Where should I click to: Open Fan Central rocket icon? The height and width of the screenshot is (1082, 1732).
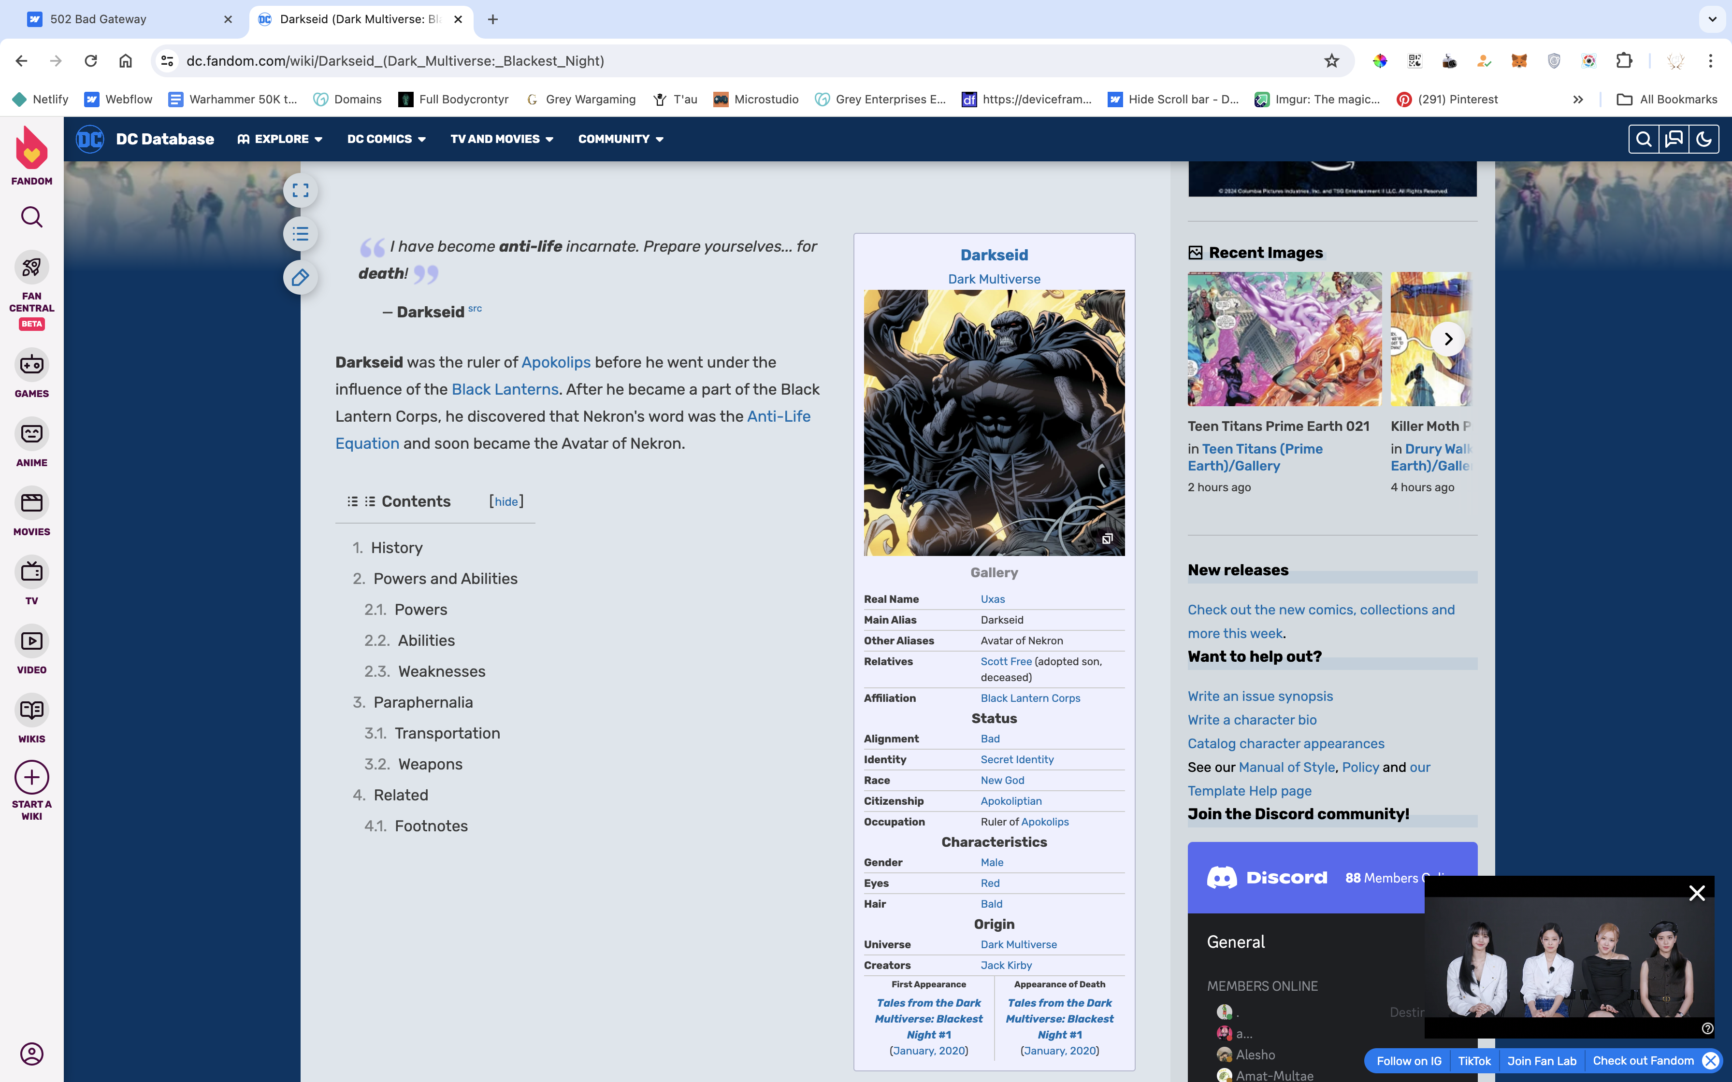click(x=31, y=268)
